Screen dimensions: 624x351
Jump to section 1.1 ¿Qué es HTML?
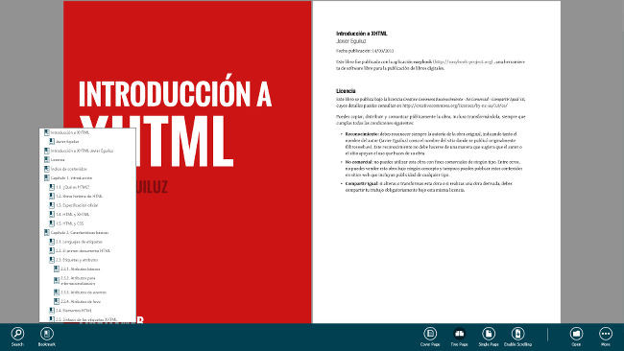[69, 187]
